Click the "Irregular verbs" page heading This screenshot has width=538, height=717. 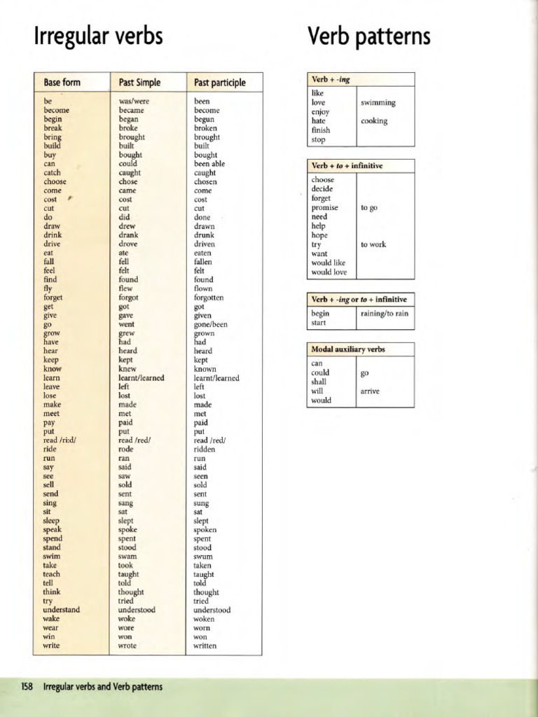pos(98,36)
